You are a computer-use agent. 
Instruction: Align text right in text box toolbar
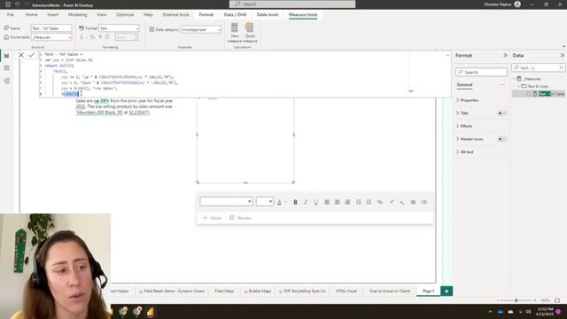tap(347, 202)
